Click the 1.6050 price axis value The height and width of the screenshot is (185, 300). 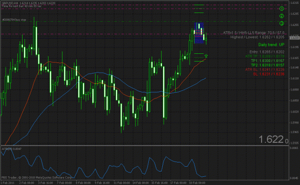click(294, 100)
